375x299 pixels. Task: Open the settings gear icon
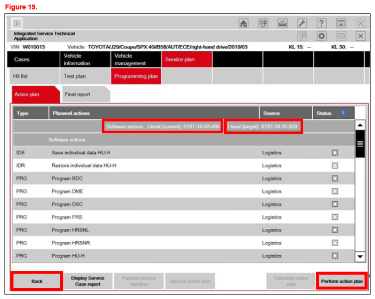point(322,36)
